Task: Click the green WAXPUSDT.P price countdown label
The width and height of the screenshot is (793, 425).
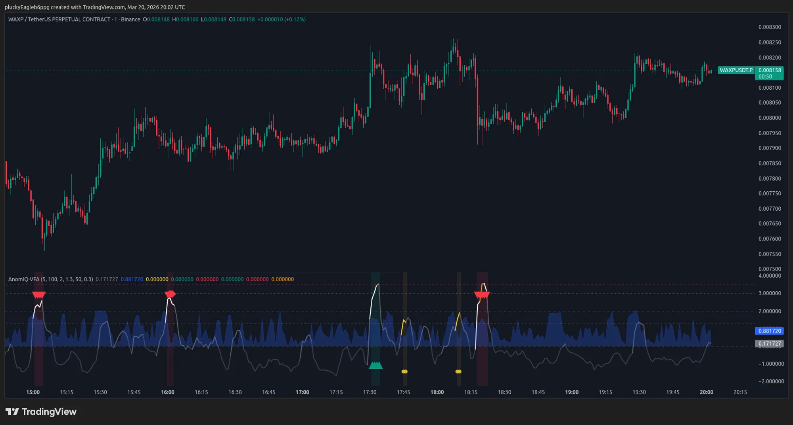Action: click(768, 72)
